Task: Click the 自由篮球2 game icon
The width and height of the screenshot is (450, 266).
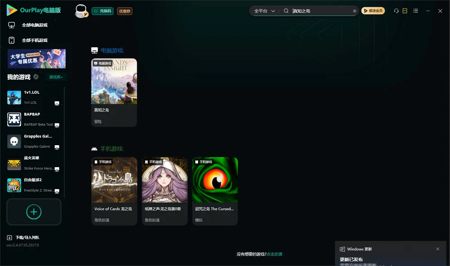Action: [x=14, y=185]
